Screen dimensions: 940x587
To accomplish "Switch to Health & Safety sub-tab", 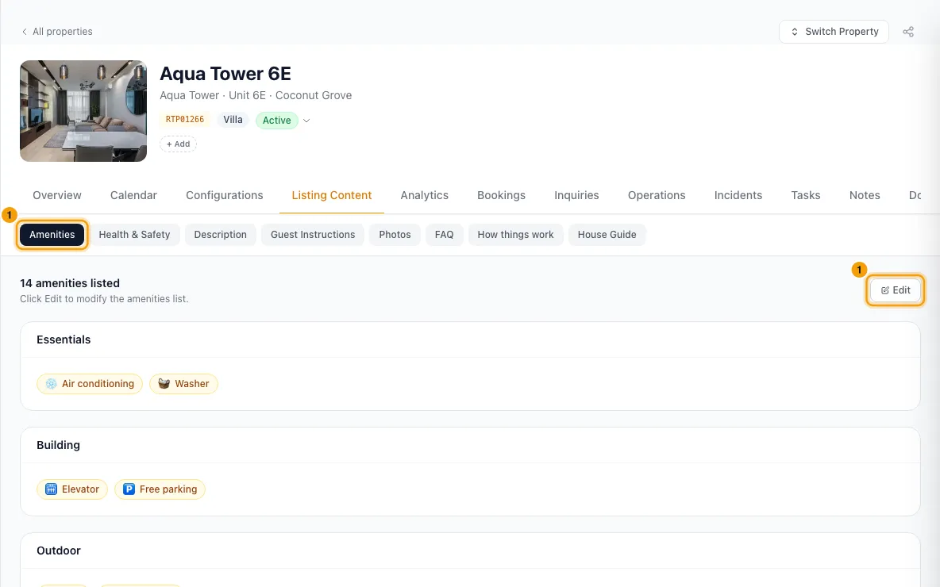I will point(134,235).
